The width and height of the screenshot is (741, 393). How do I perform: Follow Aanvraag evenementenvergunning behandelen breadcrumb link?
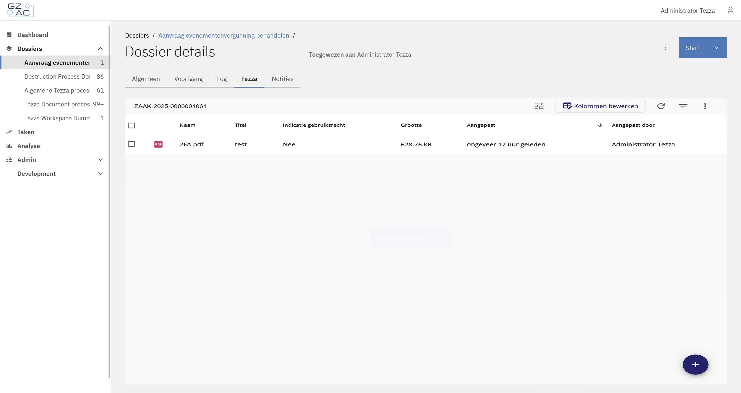223,36
